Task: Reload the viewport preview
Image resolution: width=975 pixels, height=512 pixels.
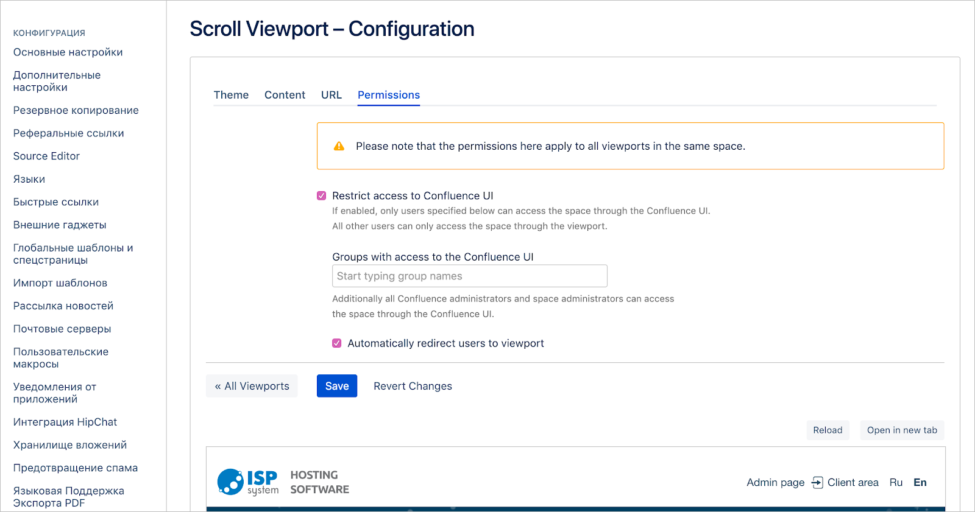Action: 828,430
